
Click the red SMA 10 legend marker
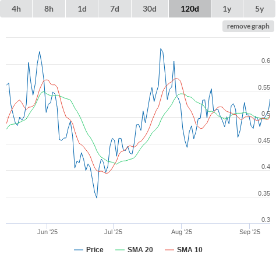[x=169, y=250]
